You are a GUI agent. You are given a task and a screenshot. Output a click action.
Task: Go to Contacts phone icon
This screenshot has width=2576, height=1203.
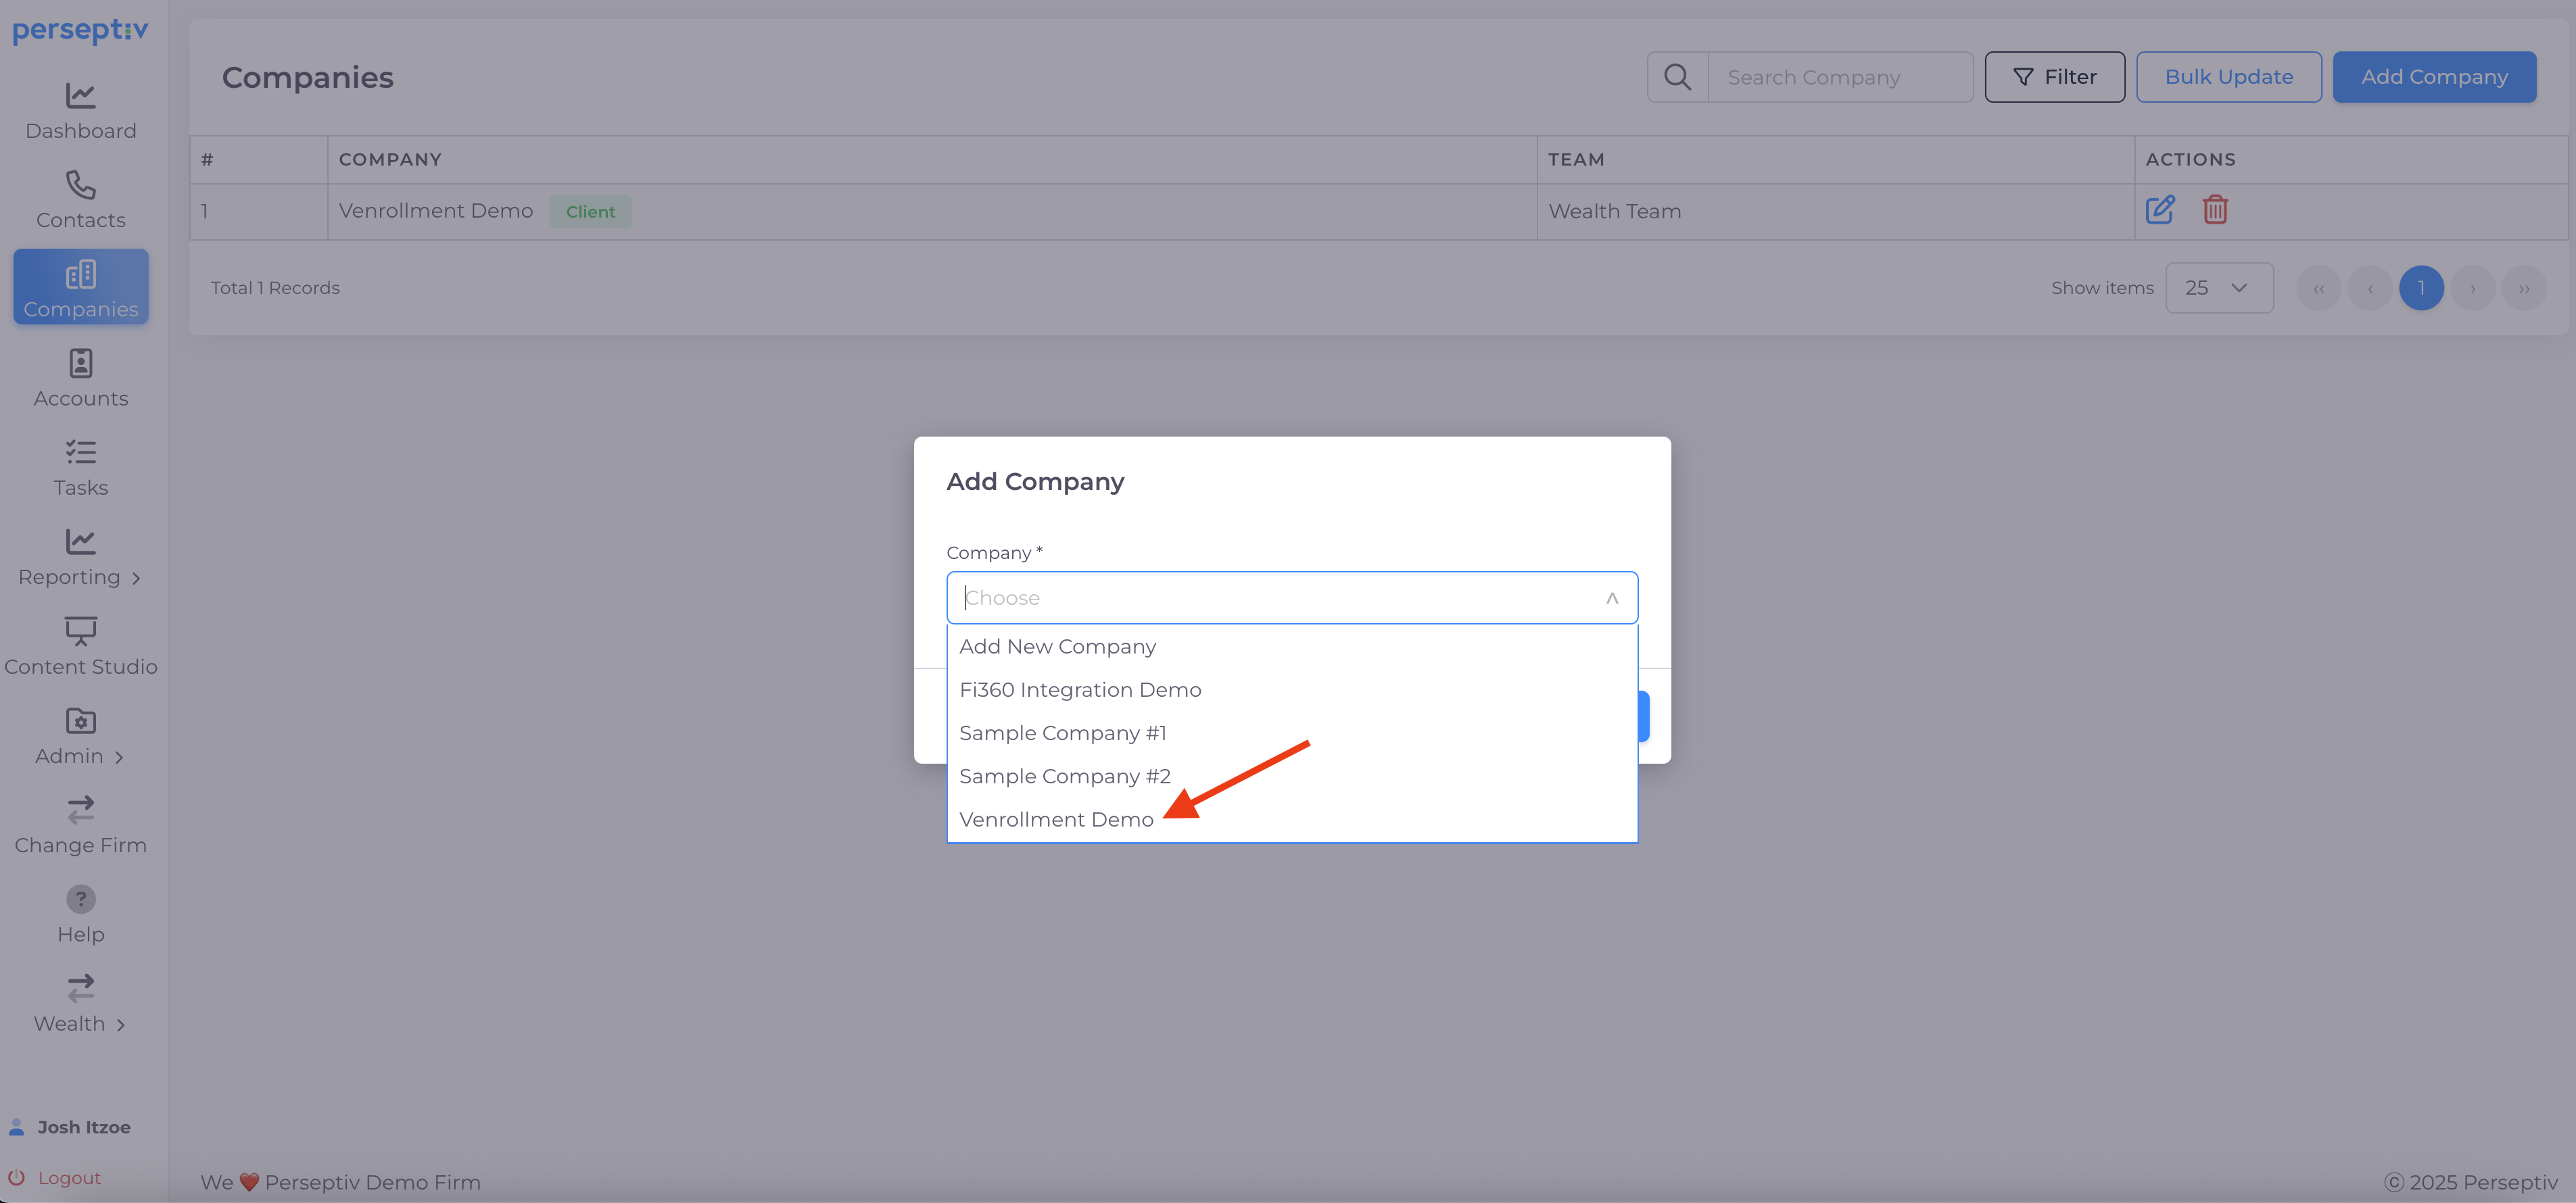pyautogui.click(x=80, y=185)
